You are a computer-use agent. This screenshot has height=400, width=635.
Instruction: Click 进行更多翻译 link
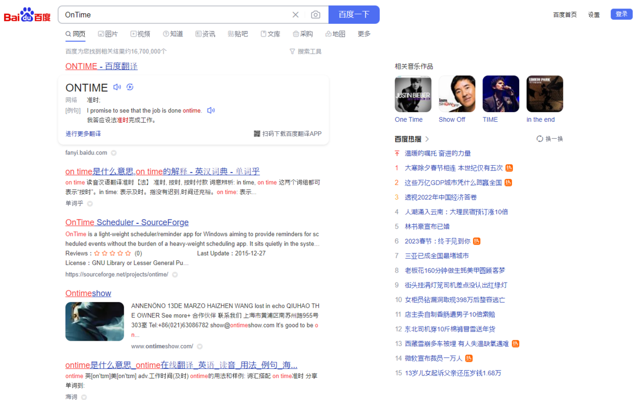pyautogui.click(x=83, y=134)
